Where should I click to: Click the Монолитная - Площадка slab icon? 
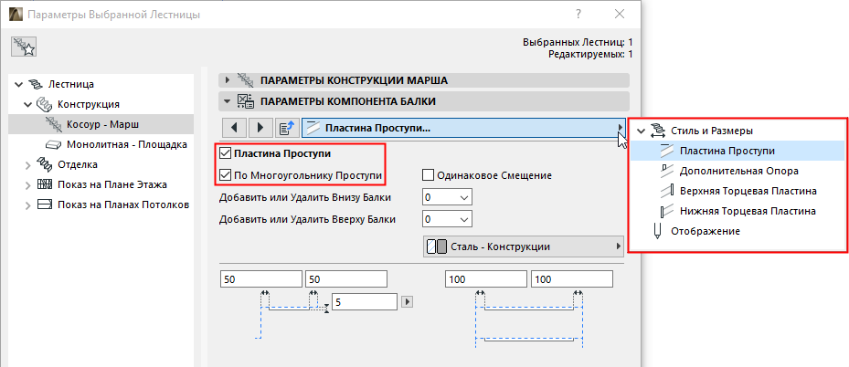(54, 144)
